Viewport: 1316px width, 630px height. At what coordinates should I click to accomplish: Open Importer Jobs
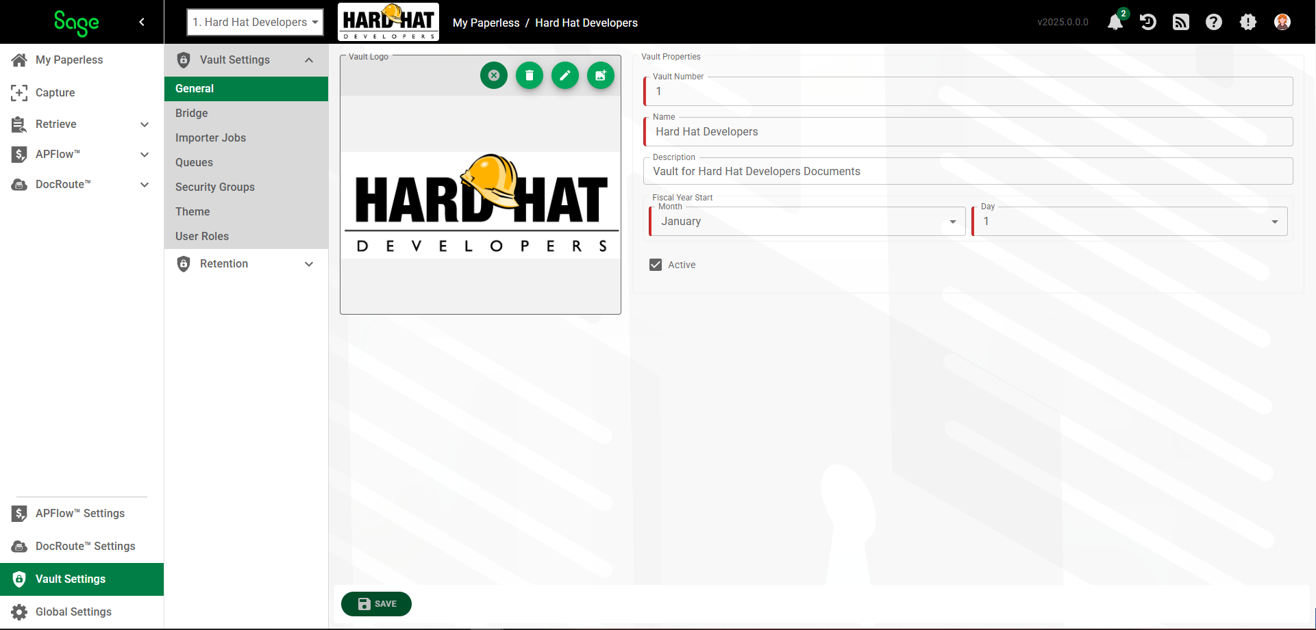(246, 138)
